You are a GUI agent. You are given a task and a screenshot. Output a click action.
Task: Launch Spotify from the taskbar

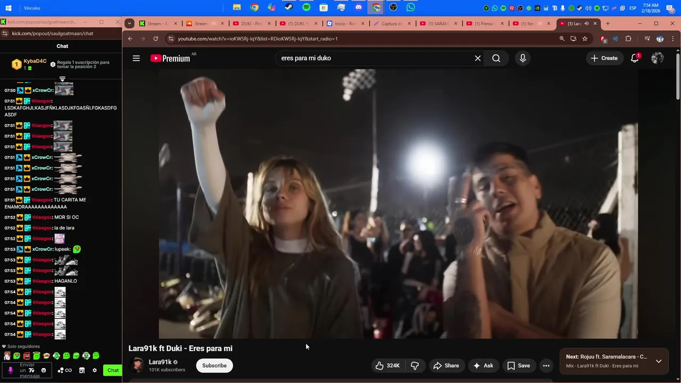(x=306, y=7)
